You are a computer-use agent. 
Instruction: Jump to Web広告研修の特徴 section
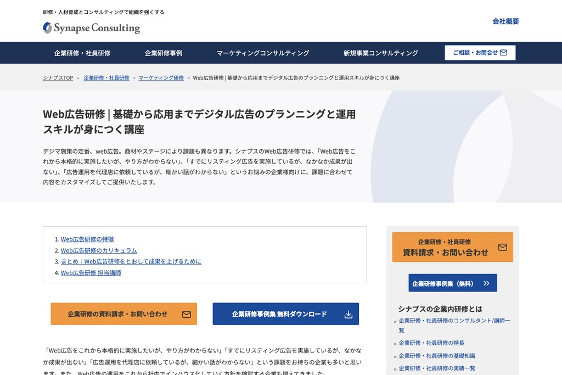click(x=87, y=239)
